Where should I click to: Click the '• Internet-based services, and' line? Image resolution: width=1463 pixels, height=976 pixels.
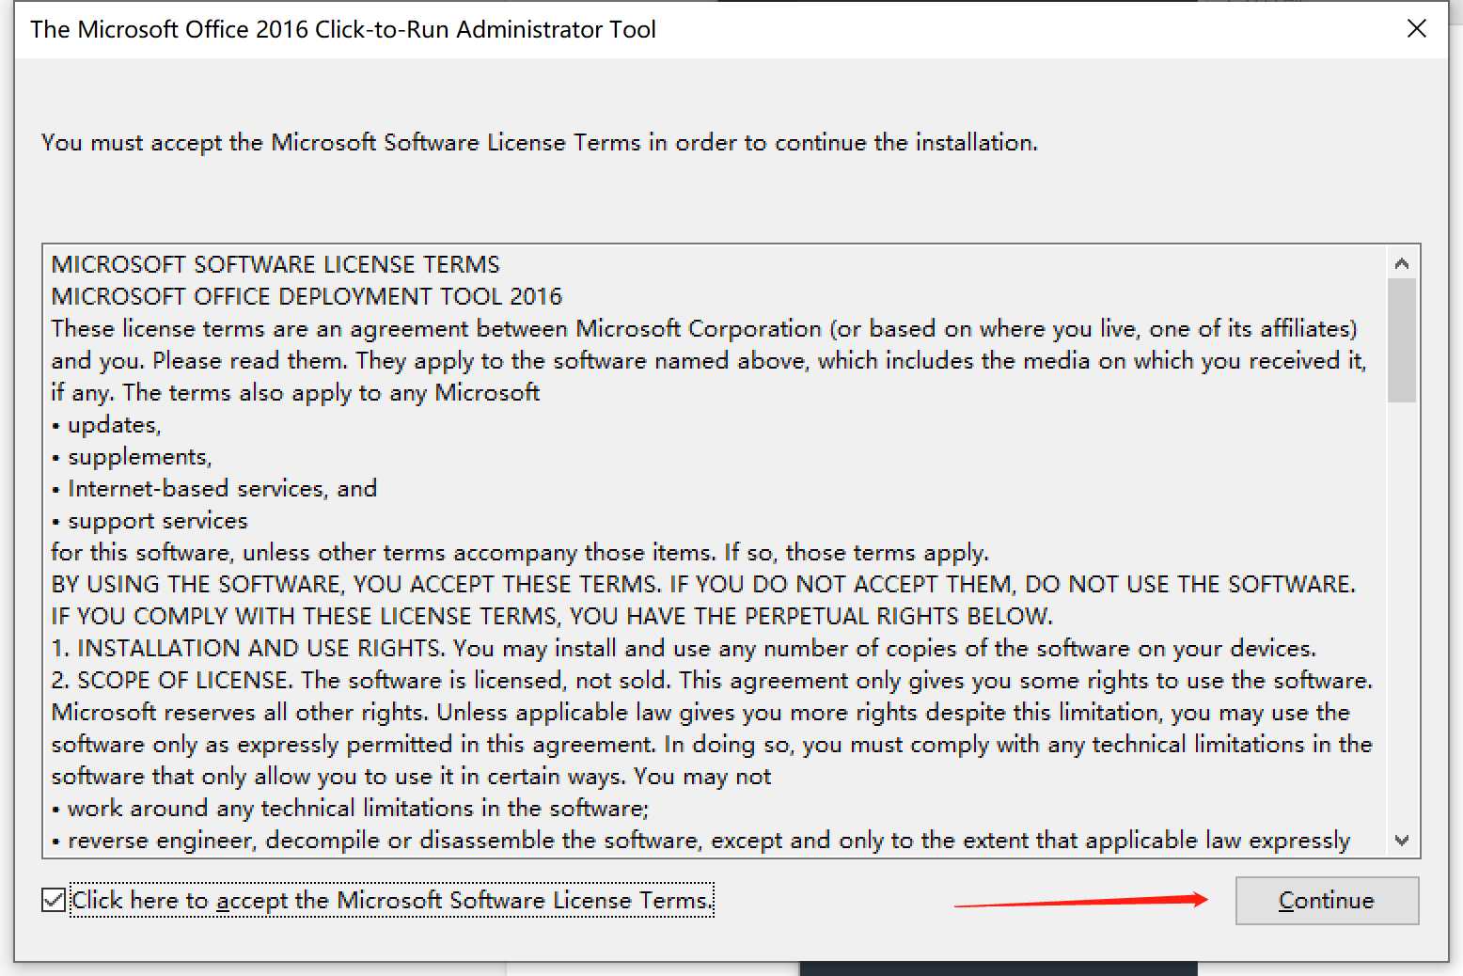point(214,488)
